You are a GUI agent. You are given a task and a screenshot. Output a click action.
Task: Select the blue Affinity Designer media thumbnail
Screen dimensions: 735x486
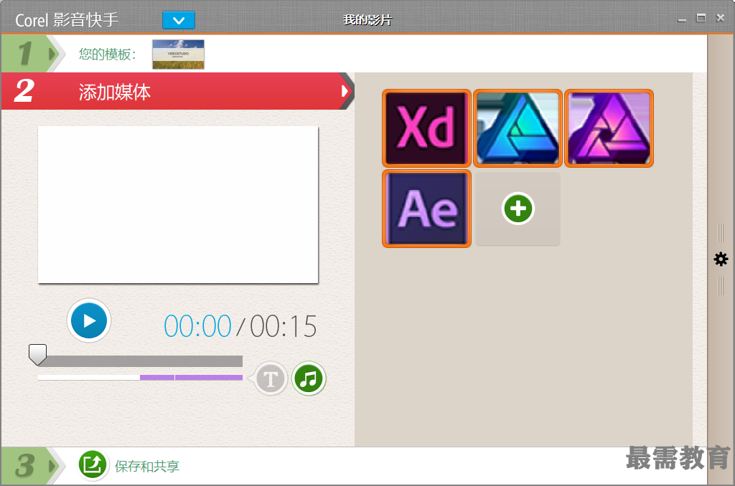coord(518,128)
